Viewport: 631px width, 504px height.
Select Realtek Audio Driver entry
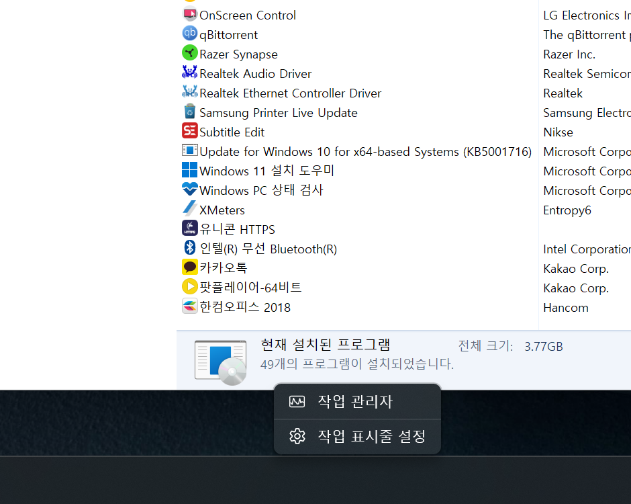click(x=256, y=74)
